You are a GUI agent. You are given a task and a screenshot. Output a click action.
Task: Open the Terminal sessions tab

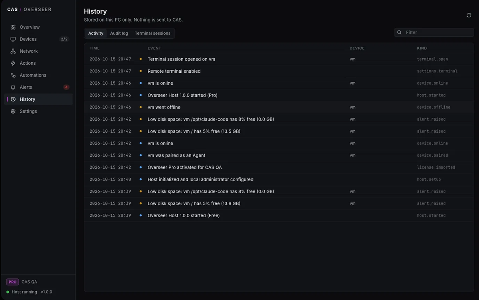(x=152, y=34)
